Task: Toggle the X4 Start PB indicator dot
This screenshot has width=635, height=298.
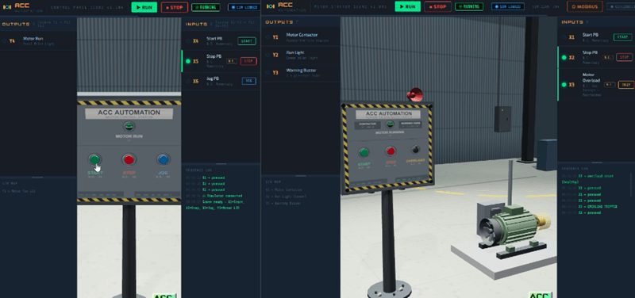Action: 188,41
